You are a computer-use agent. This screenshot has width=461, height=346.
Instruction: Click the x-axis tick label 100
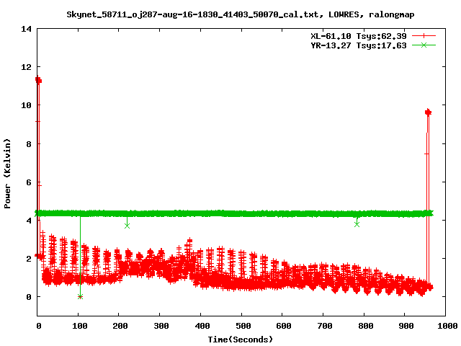80,326
